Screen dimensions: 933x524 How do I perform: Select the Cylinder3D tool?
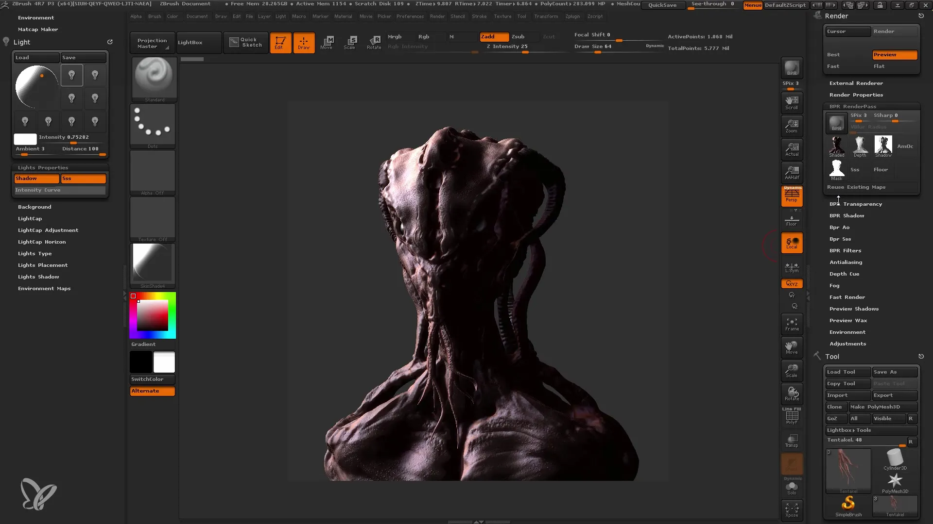[895, 459]
